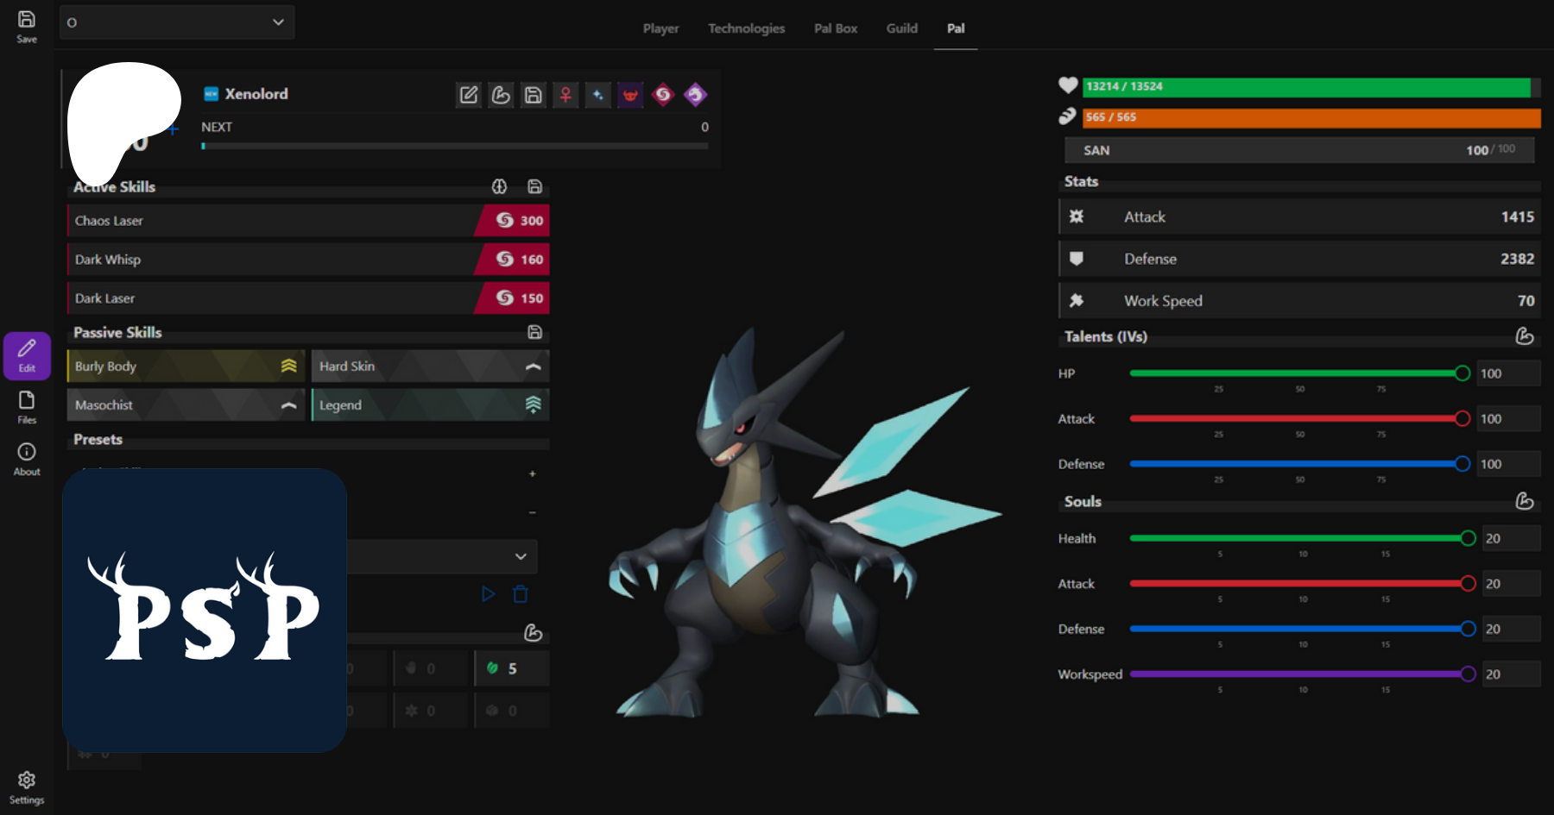The height and width of the screenshot is (815, 1554).
Task: Expand the Presets section with plus
Action: [532, 473]
